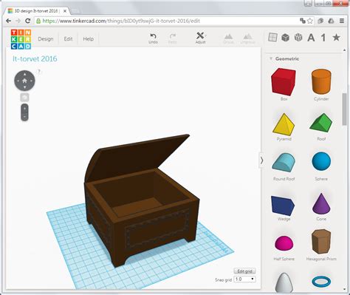Open the favorites star category
The height and width of the screenshot is (295, 350).
tap(336, 38)
